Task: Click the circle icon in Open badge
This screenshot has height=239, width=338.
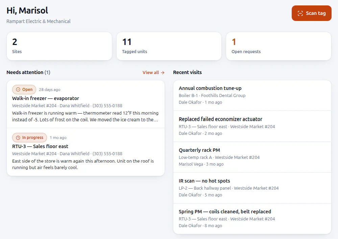Action: (x=18, y=90)
